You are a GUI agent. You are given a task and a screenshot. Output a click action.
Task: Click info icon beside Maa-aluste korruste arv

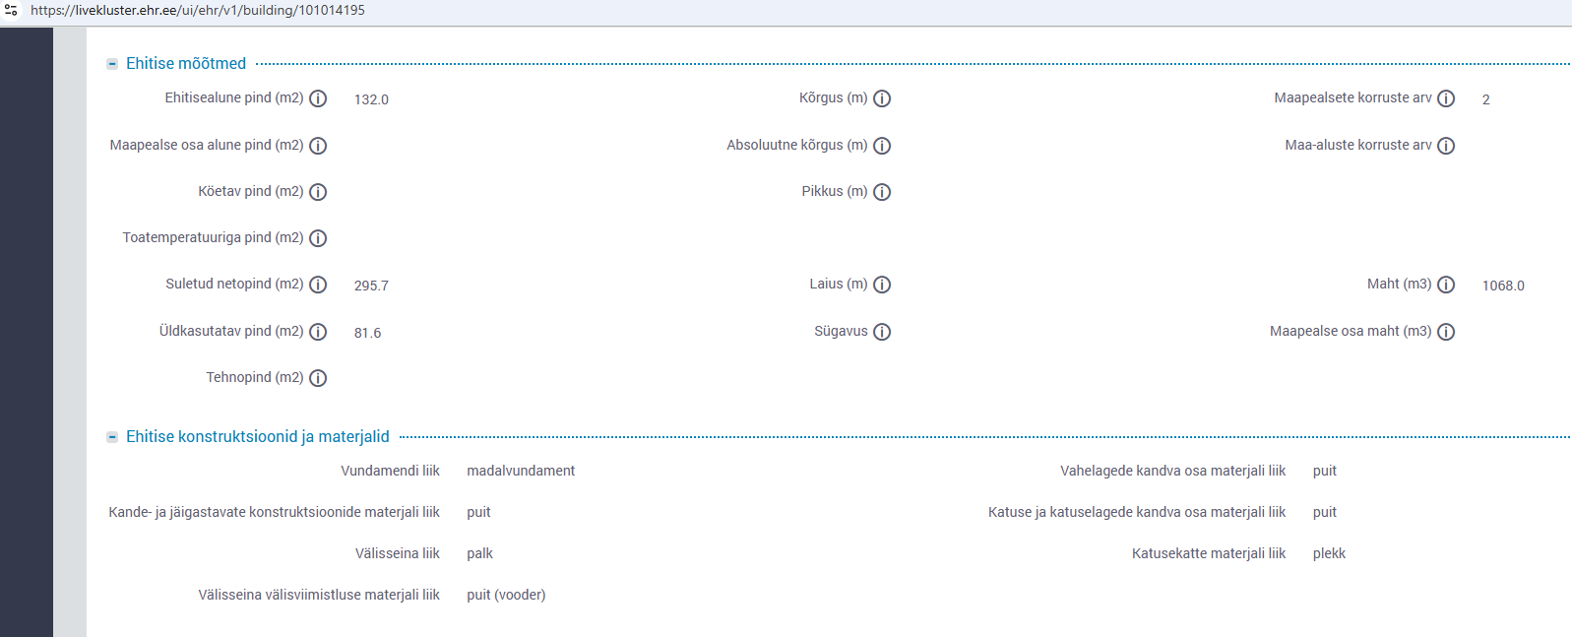(x=1446, y=146)
